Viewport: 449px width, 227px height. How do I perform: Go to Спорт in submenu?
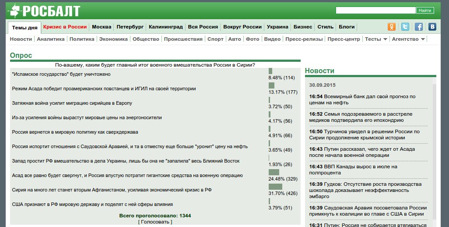[x=215, y=39]
